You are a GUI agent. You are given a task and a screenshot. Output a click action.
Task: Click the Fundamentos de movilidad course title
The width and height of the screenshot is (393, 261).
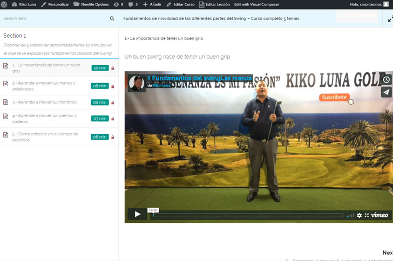point(211,18)
